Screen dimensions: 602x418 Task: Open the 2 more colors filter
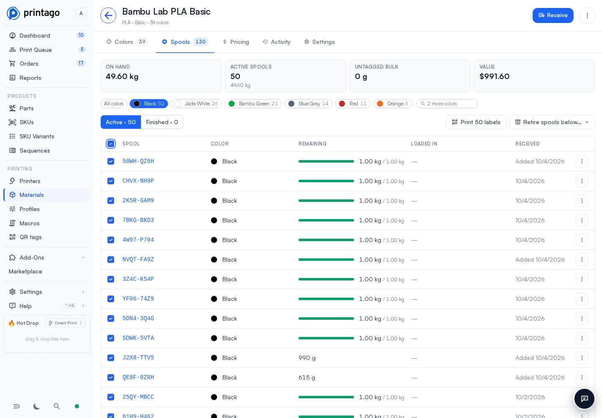pyautogui.click(x=447, y=104)
